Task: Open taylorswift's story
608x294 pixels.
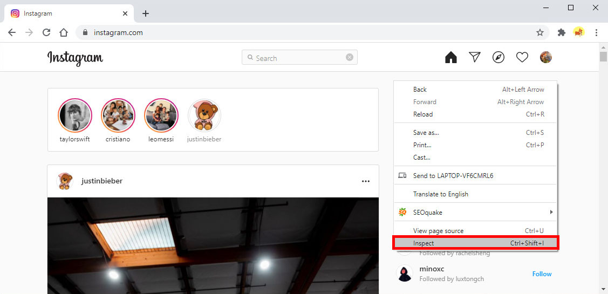Action: pos(75,115)
